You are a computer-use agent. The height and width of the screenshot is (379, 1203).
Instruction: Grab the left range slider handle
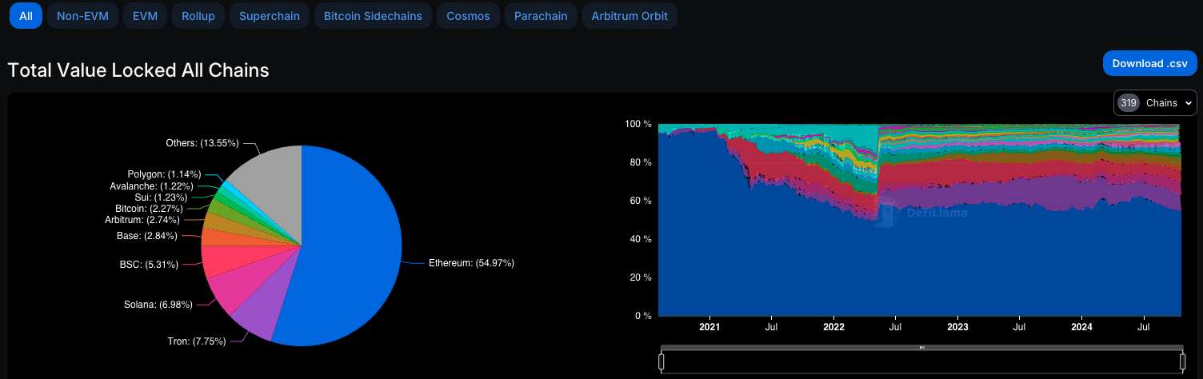(x=661, y=362)
